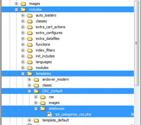This screenshot has height=125, width=141.
Task: Click the tpl_categories_css.php file icon
Action: point(49,114)
